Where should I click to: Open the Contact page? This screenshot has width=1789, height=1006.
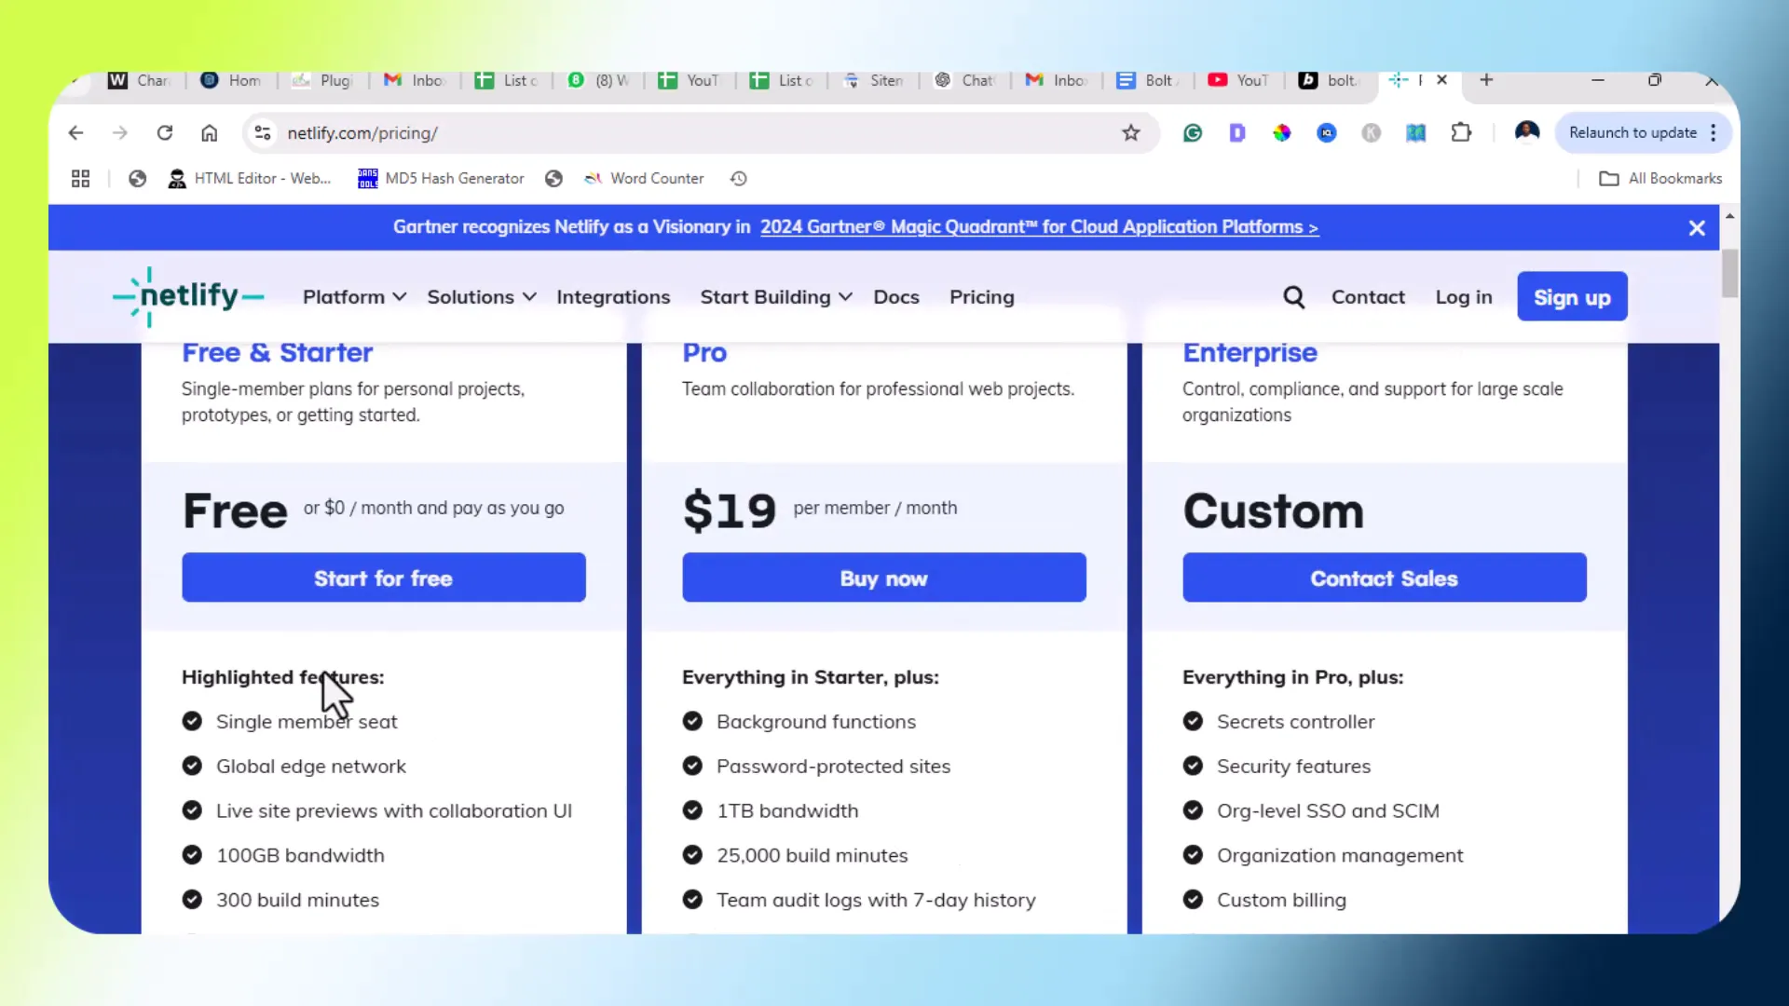(x=1368, y=297)
